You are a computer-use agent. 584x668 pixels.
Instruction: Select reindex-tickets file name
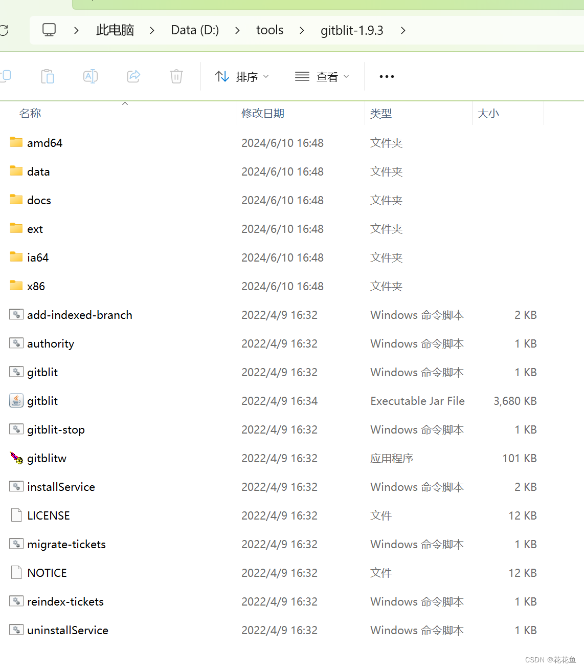[x=65, y=601]
